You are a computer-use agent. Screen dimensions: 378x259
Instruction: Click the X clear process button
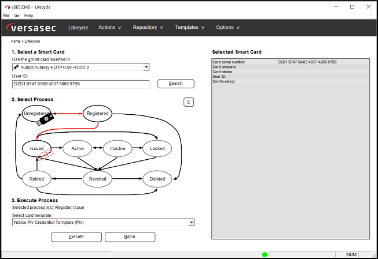coord(188,102)
